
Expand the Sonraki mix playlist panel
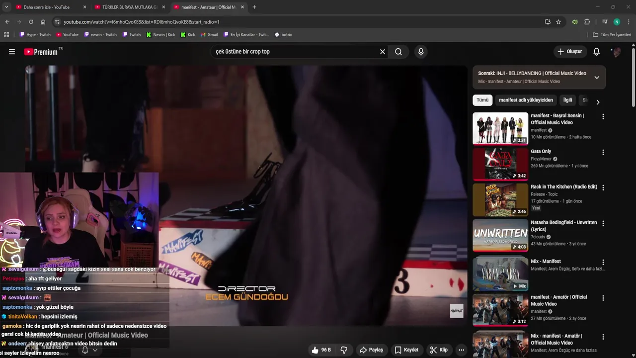coord(597,77)
